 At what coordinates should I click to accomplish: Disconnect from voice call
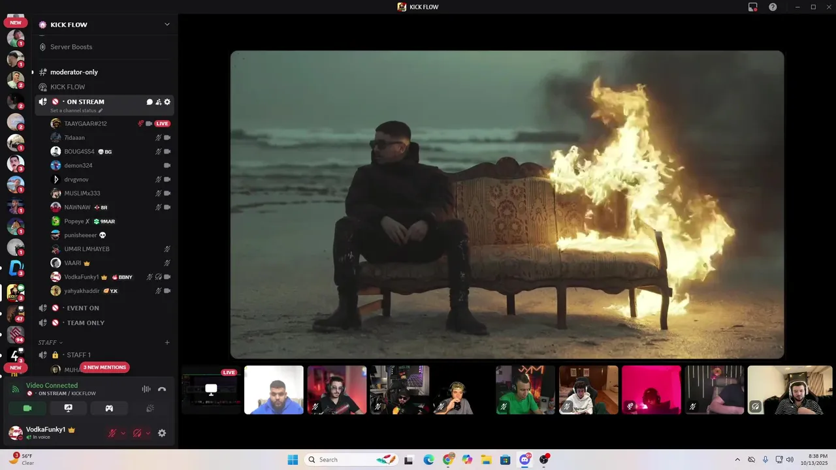pyautogui.click(x=162, y=389)
